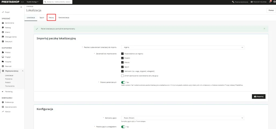Screen dimensions: 276x129
Task: Uncheck the Podatki checkbox
Action: pos(122,58)
